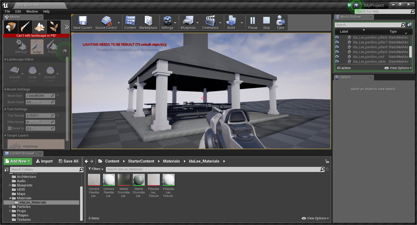
Task: Expand the Particles folder in tree
Action: point(10,207)
